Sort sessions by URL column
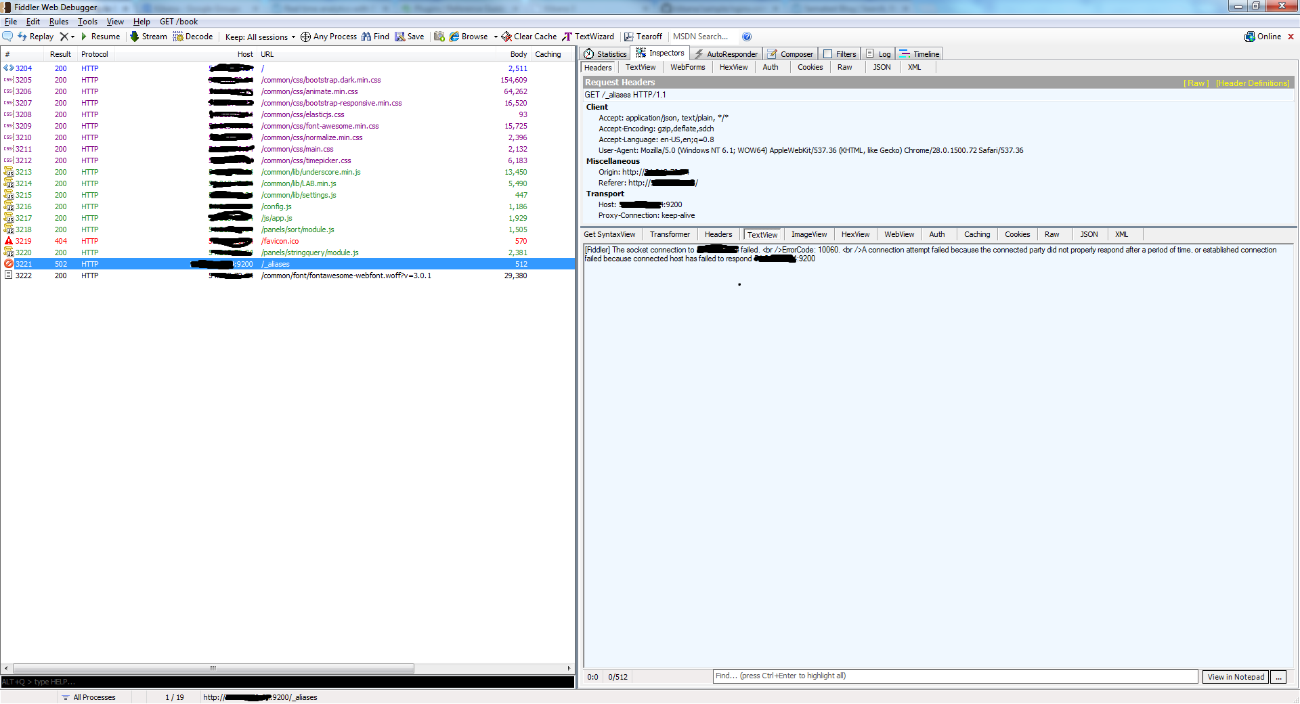Screen dimensions: 1300x704 pyautogui.click(x=376, y=54)
